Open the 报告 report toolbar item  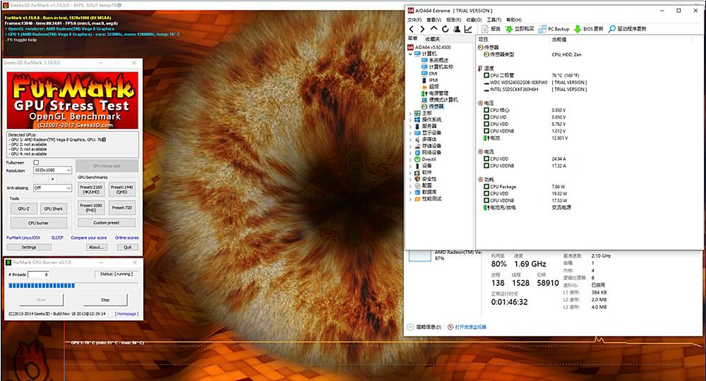[491, 29]
